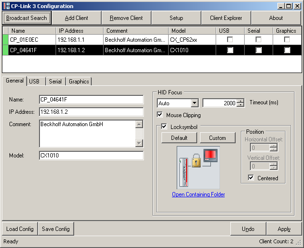This screenshot has height=248, width=304.
Task: Choose the Default locksymbol button
Action: tap(179, 138)
